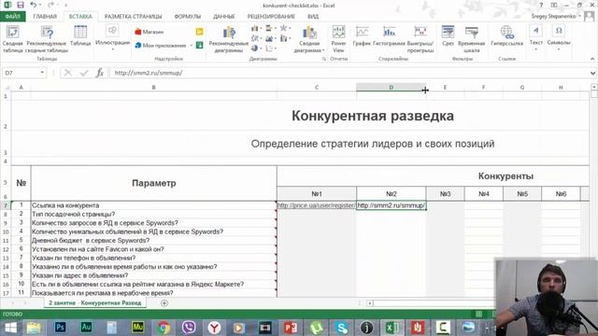
Task: Insert a PivotTable (Сводная таблица)
Action: tap(12, 39)
